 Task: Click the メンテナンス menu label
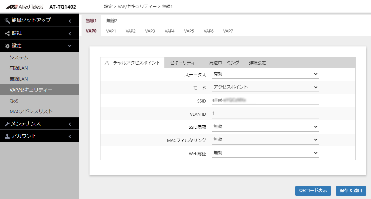(x=26, y=124)
